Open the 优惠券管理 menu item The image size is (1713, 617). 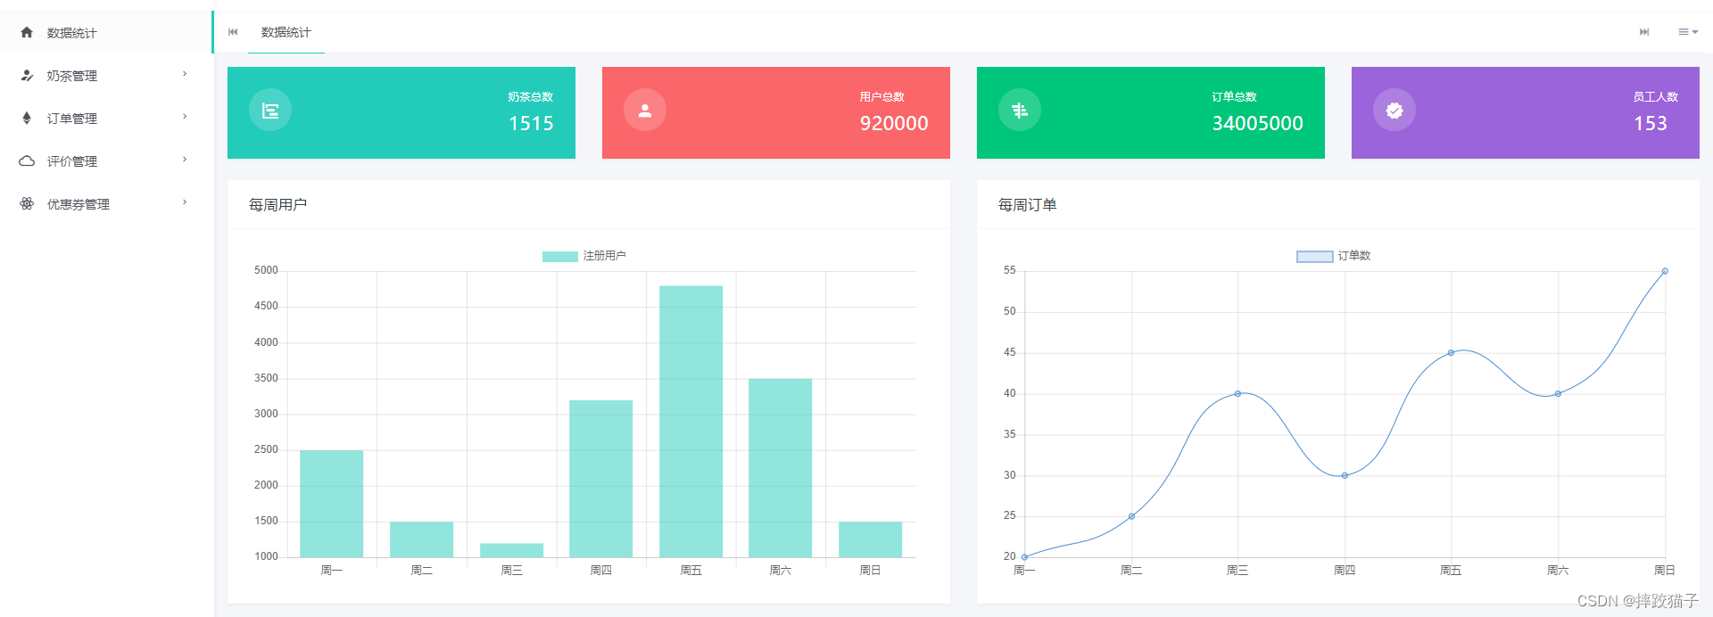106,203
